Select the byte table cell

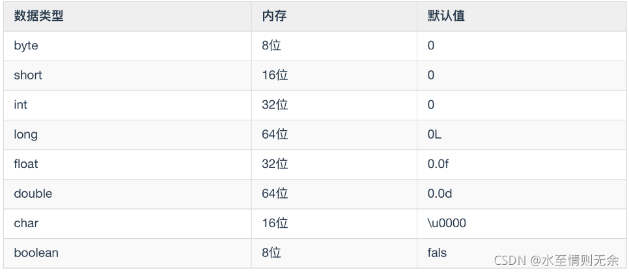pos(26,46)
